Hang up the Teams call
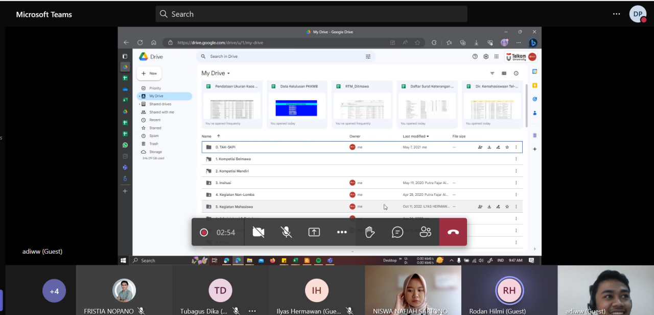This screenshot has width=654, height=315. point(453,232)
